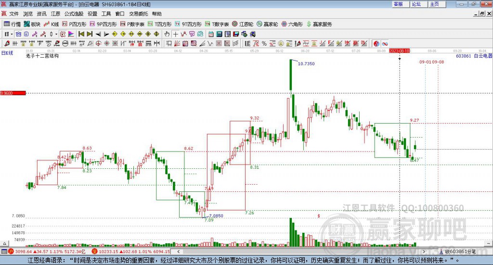This screenshot has width=493, height=265.
Task: Open the calculator icon
Action: (x=219, y=34)
